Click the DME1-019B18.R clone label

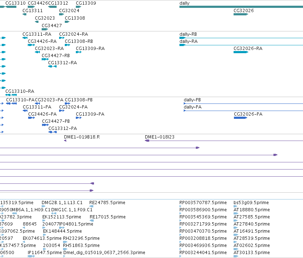[82, 137]
